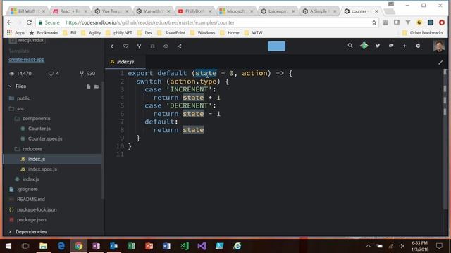This screenshot has height=253, width=451.
Task: Open preferences gear icon in header
Action: pos(418,46)
